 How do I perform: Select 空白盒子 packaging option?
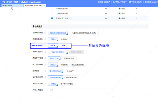pos(70,71)
